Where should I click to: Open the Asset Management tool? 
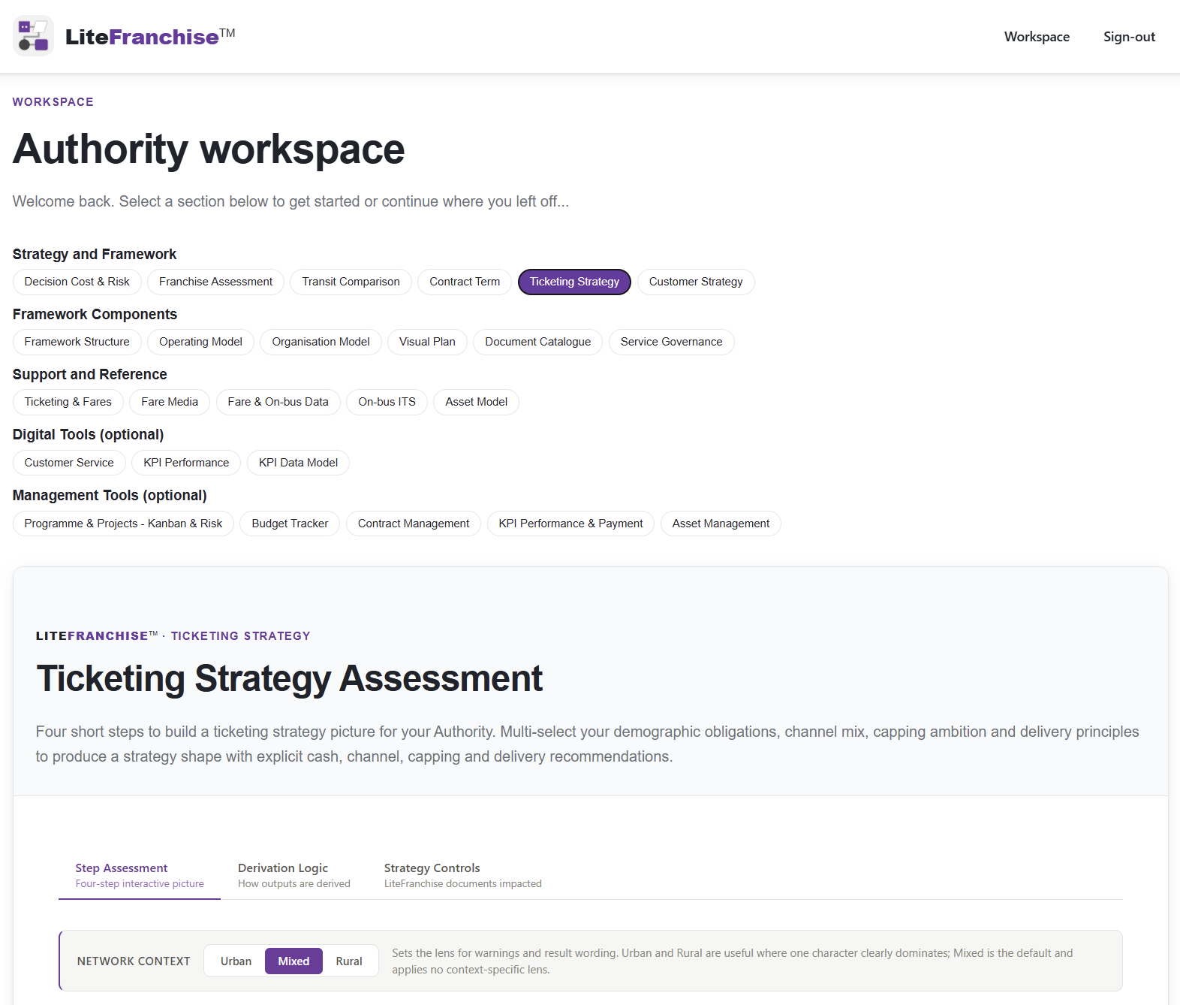point(721,524)
